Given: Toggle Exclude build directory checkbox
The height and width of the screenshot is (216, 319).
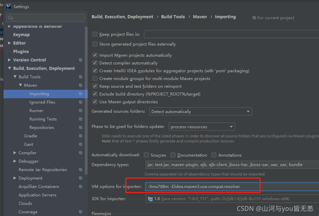Looking at the screenshot, I should (x=95, y=94).
